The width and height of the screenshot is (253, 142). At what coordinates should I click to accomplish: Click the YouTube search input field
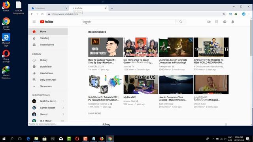[x=128, y=22]
